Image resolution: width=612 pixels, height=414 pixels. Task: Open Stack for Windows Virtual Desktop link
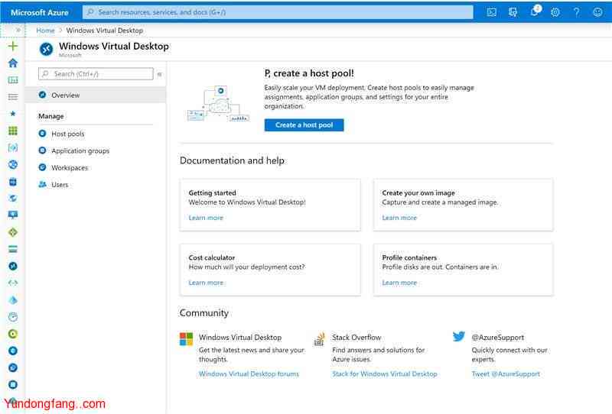tap(385, 374)
